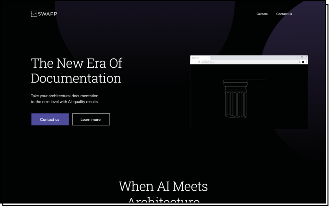Screen dimensions: 329x206
Task: Close the SWAPP tab in the mockup browser
Action: [x=209, y=58]
